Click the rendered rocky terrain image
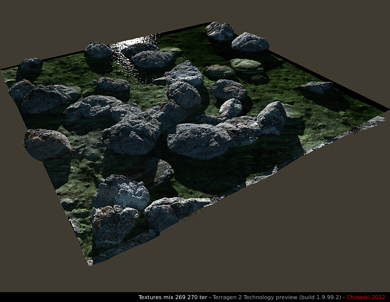 195,144
